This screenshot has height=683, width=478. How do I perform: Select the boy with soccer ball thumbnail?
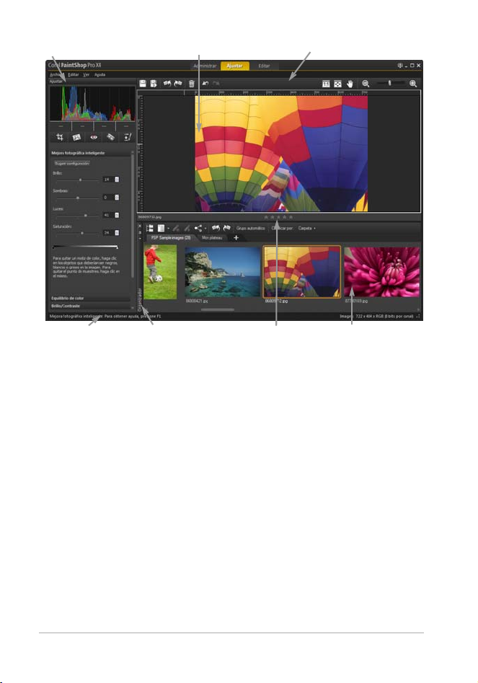[x=160, y=272]
